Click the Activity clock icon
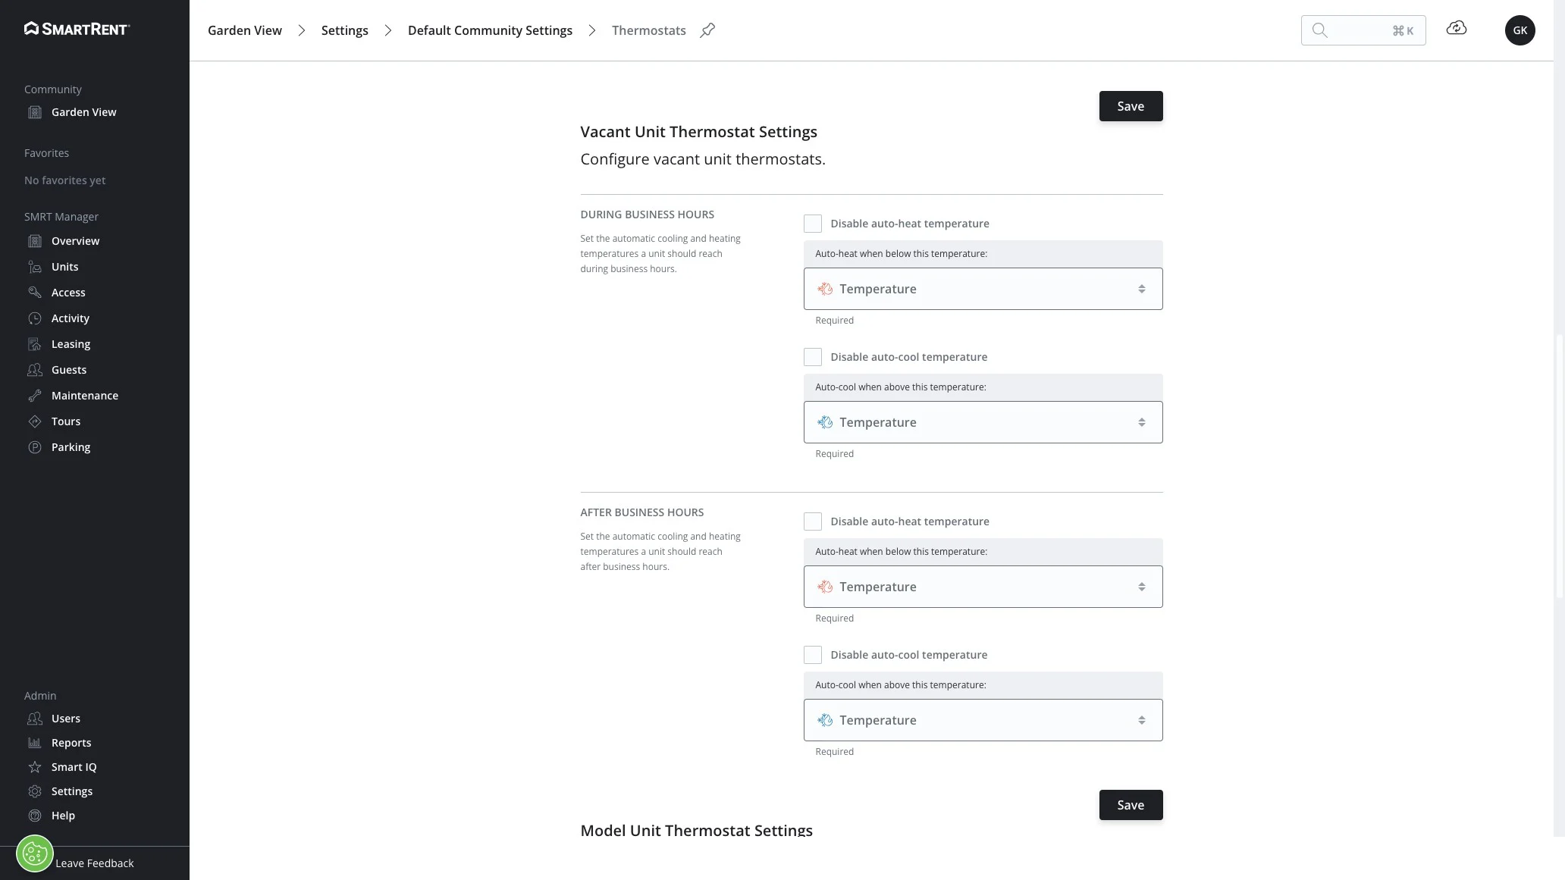Viewport: 1565px width, 880px height. pos(35,318)
